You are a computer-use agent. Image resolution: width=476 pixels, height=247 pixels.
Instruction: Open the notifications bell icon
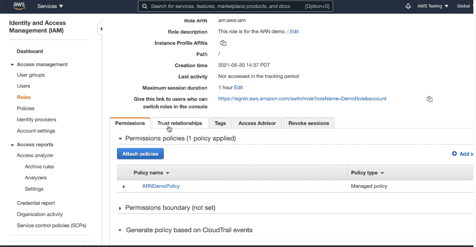point(408,6)
